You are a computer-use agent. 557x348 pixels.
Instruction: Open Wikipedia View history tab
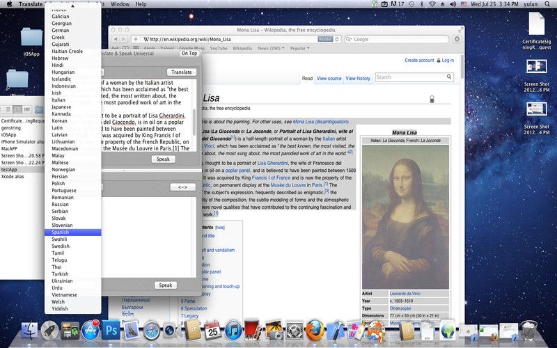358,79
